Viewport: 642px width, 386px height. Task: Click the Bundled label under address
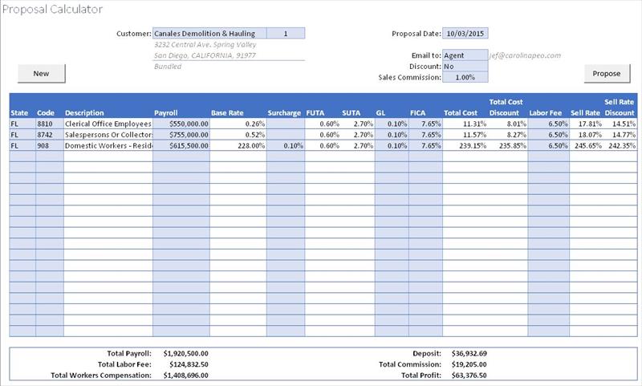pos(168,67)
